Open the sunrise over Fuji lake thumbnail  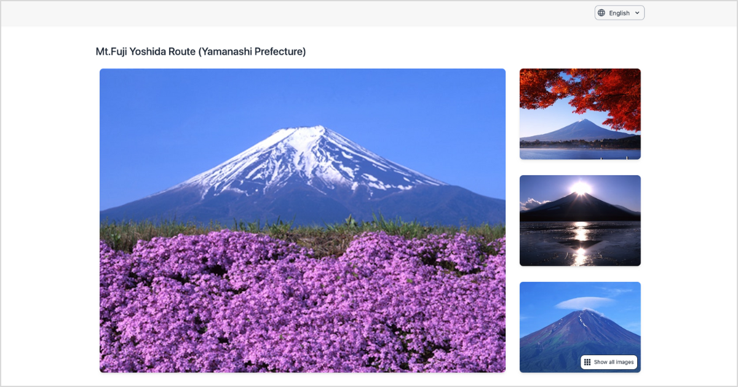(580, 221)
